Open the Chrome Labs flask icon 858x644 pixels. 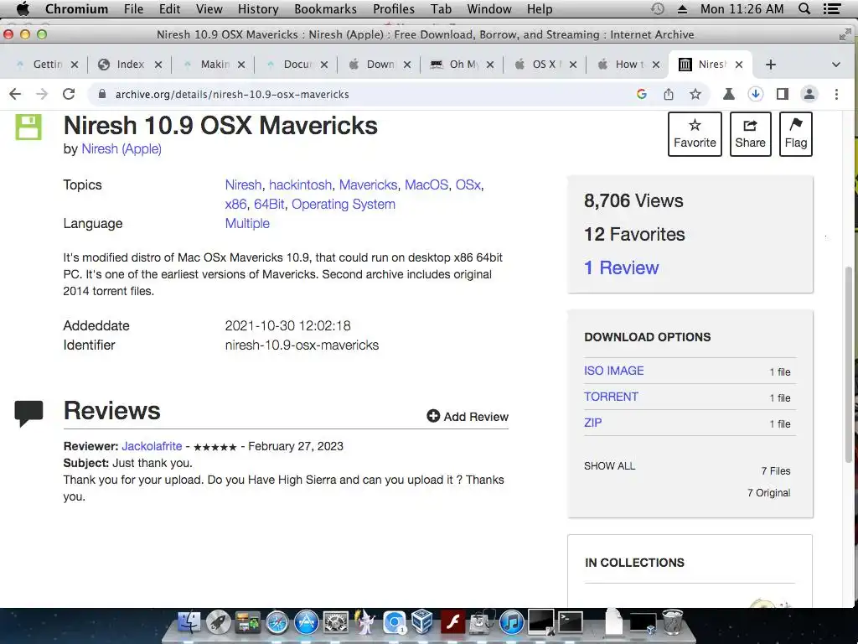point(728,94)
